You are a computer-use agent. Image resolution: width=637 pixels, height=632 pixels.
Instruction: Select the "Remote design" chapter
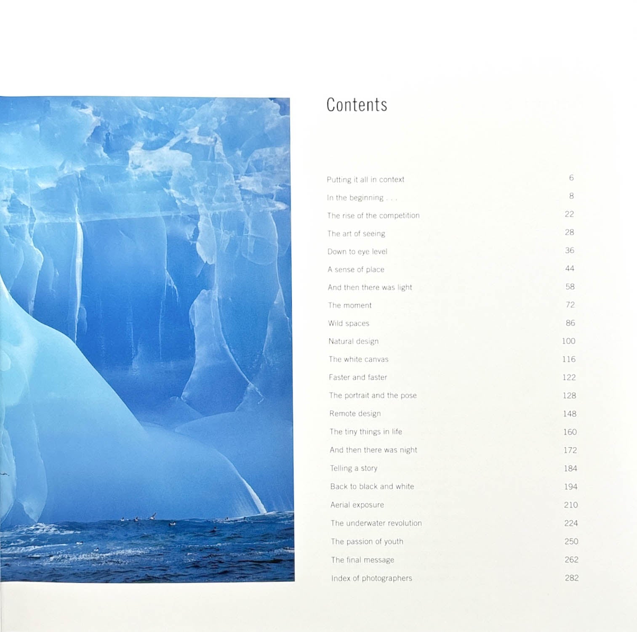click(354, 414)
